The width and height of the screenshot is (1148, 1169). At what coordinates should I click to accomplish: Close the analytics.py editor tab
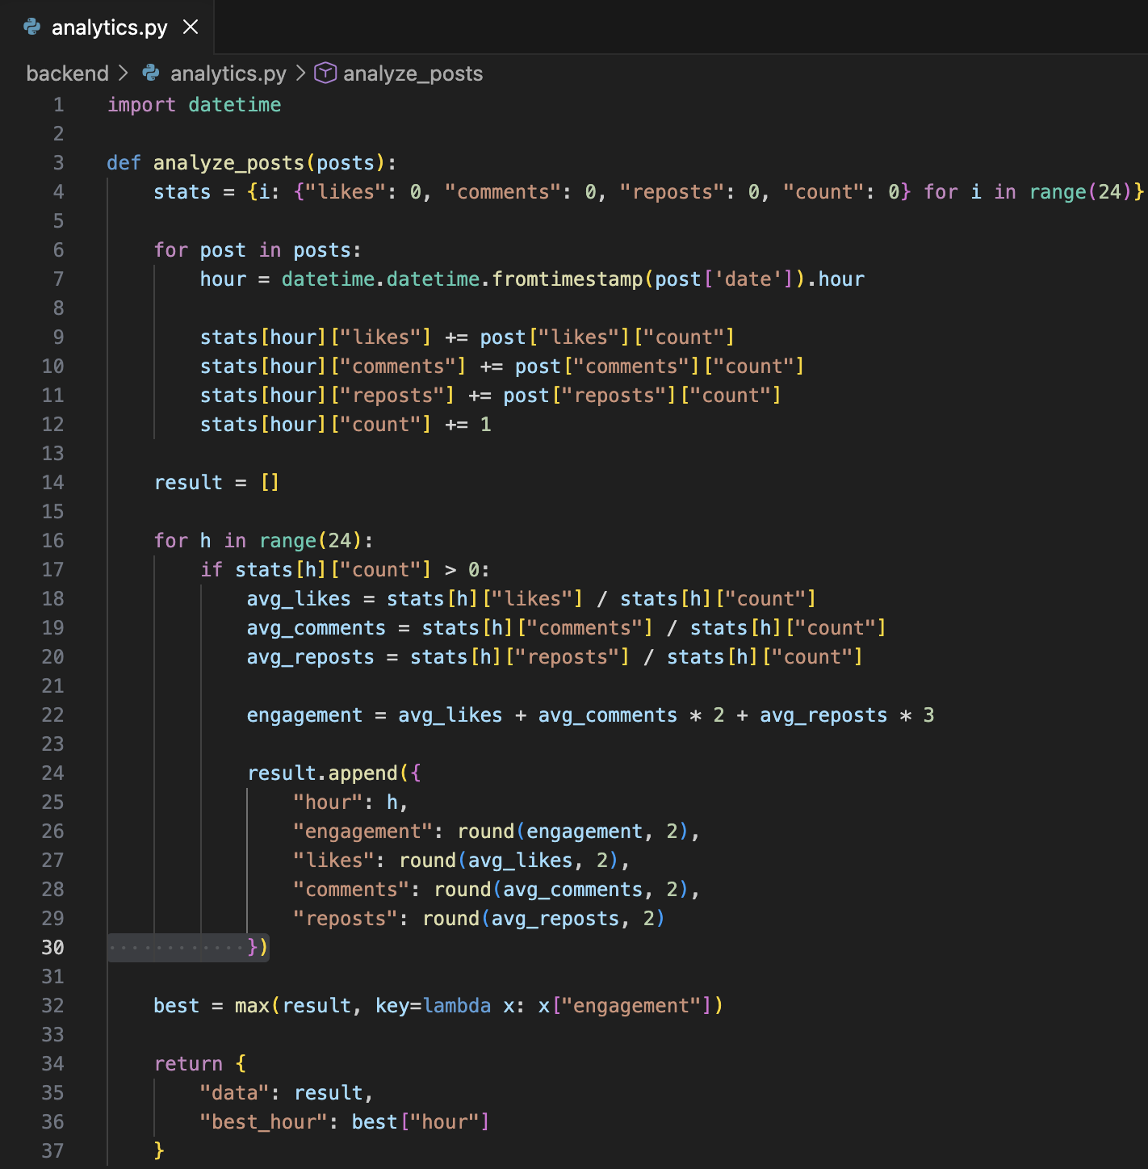pos(191,27)
